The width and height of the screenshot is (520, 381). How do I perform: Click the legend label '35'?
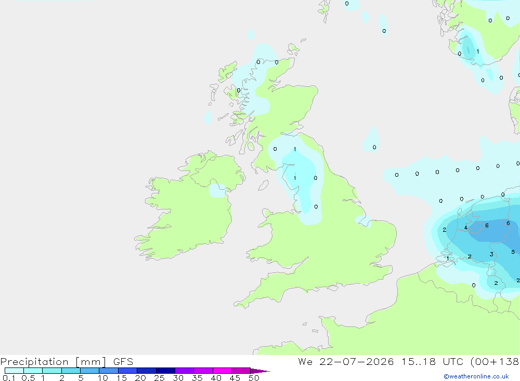coord(197,378)
